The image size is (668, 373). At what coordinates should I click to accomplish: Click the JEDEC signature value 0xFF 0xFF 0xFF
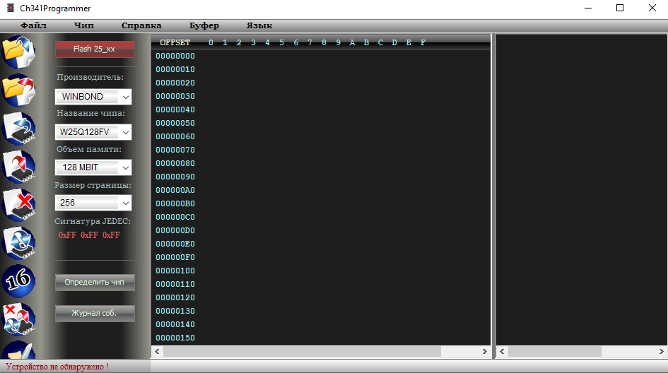coord(90,235)
